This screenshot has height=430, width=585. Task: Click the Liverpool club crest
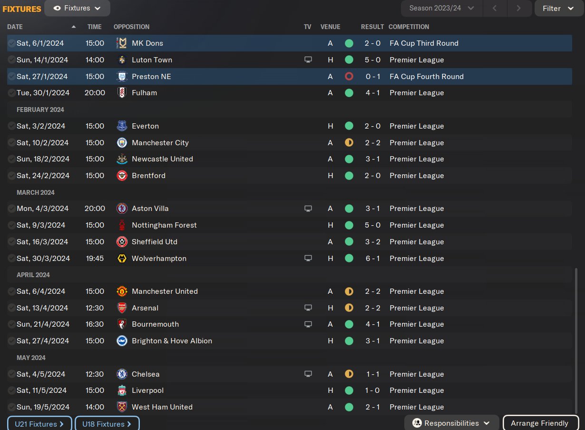pyautogui.click(x=122, y=390)
